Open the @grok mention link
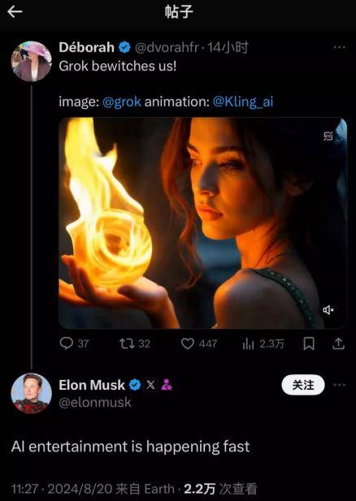 122,101
